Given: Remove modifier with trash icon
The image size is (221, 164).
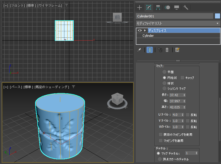Looking at the screenshot, I should click(x=167, y=50).
